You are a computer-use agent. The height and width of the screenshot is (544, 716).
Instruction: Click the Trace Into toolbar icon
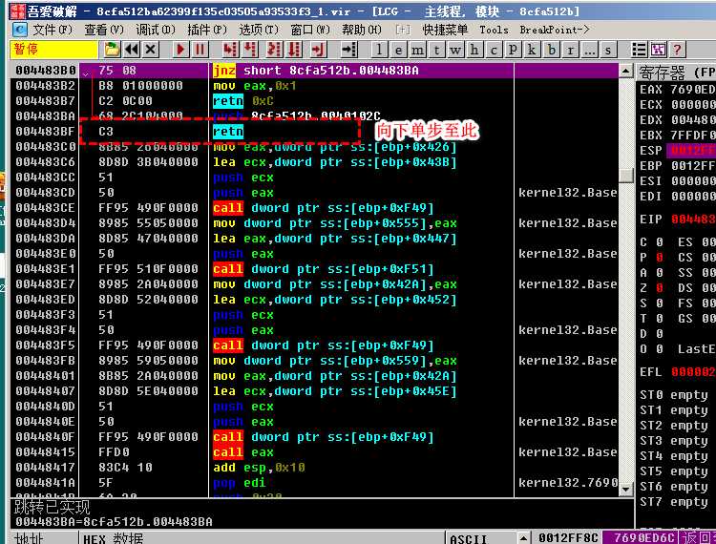(274, 50)
